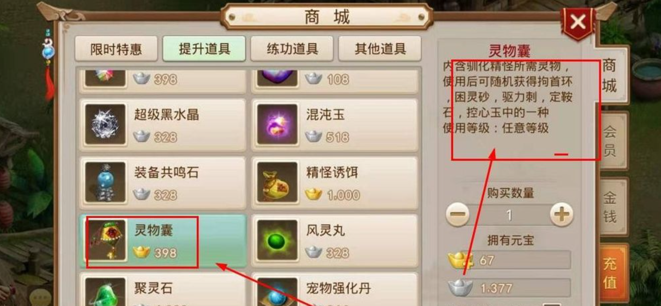The image size is (661, 306).
Task: Switch to the 限时特惠 tab
Action: click(x=116, y=48)
